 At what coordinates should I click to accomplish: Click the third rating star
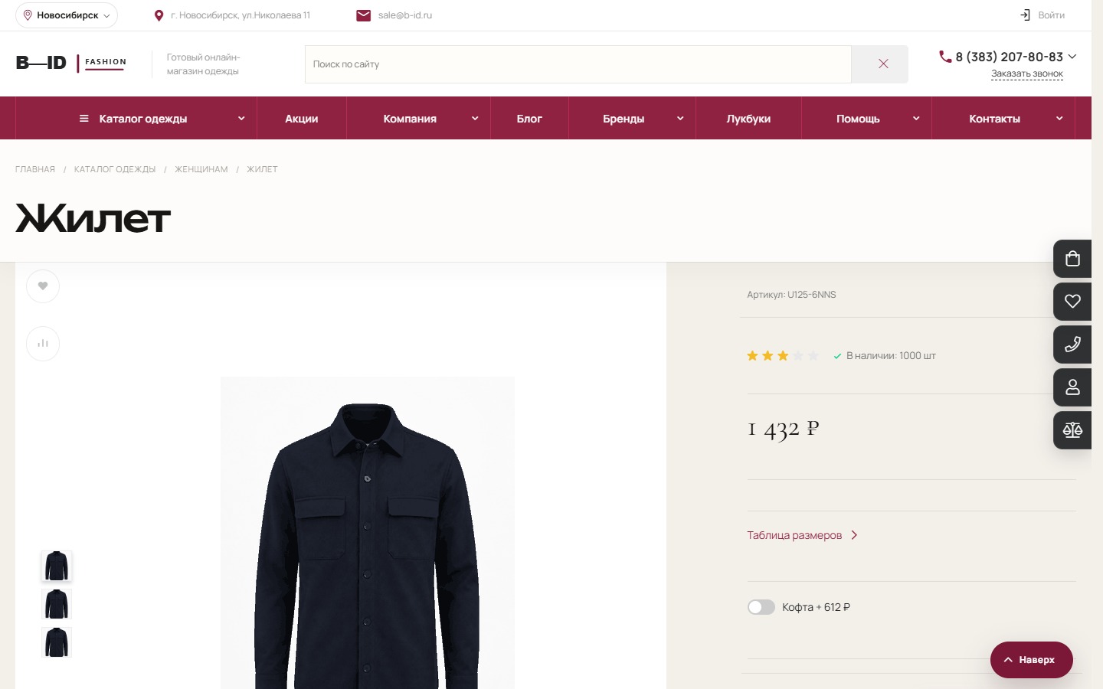point(783,356)
